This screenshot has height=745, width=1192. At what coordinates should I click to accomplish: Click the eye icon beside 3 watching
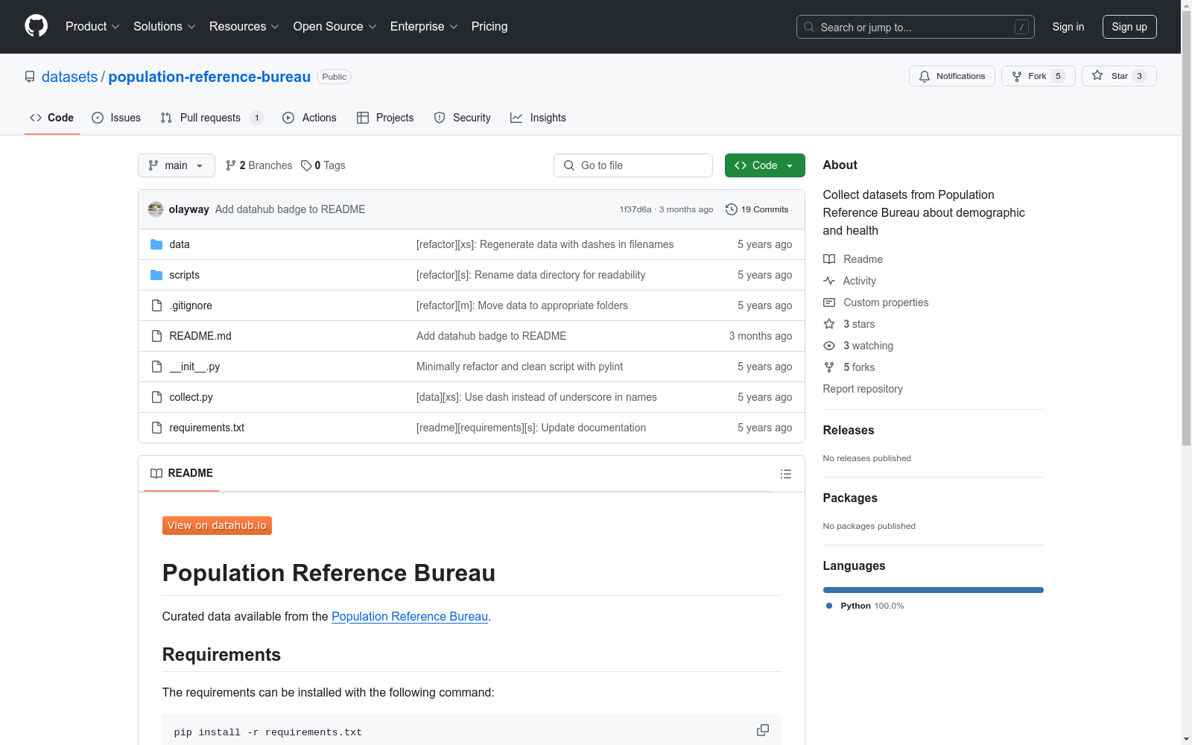click(x=829, y=346)
